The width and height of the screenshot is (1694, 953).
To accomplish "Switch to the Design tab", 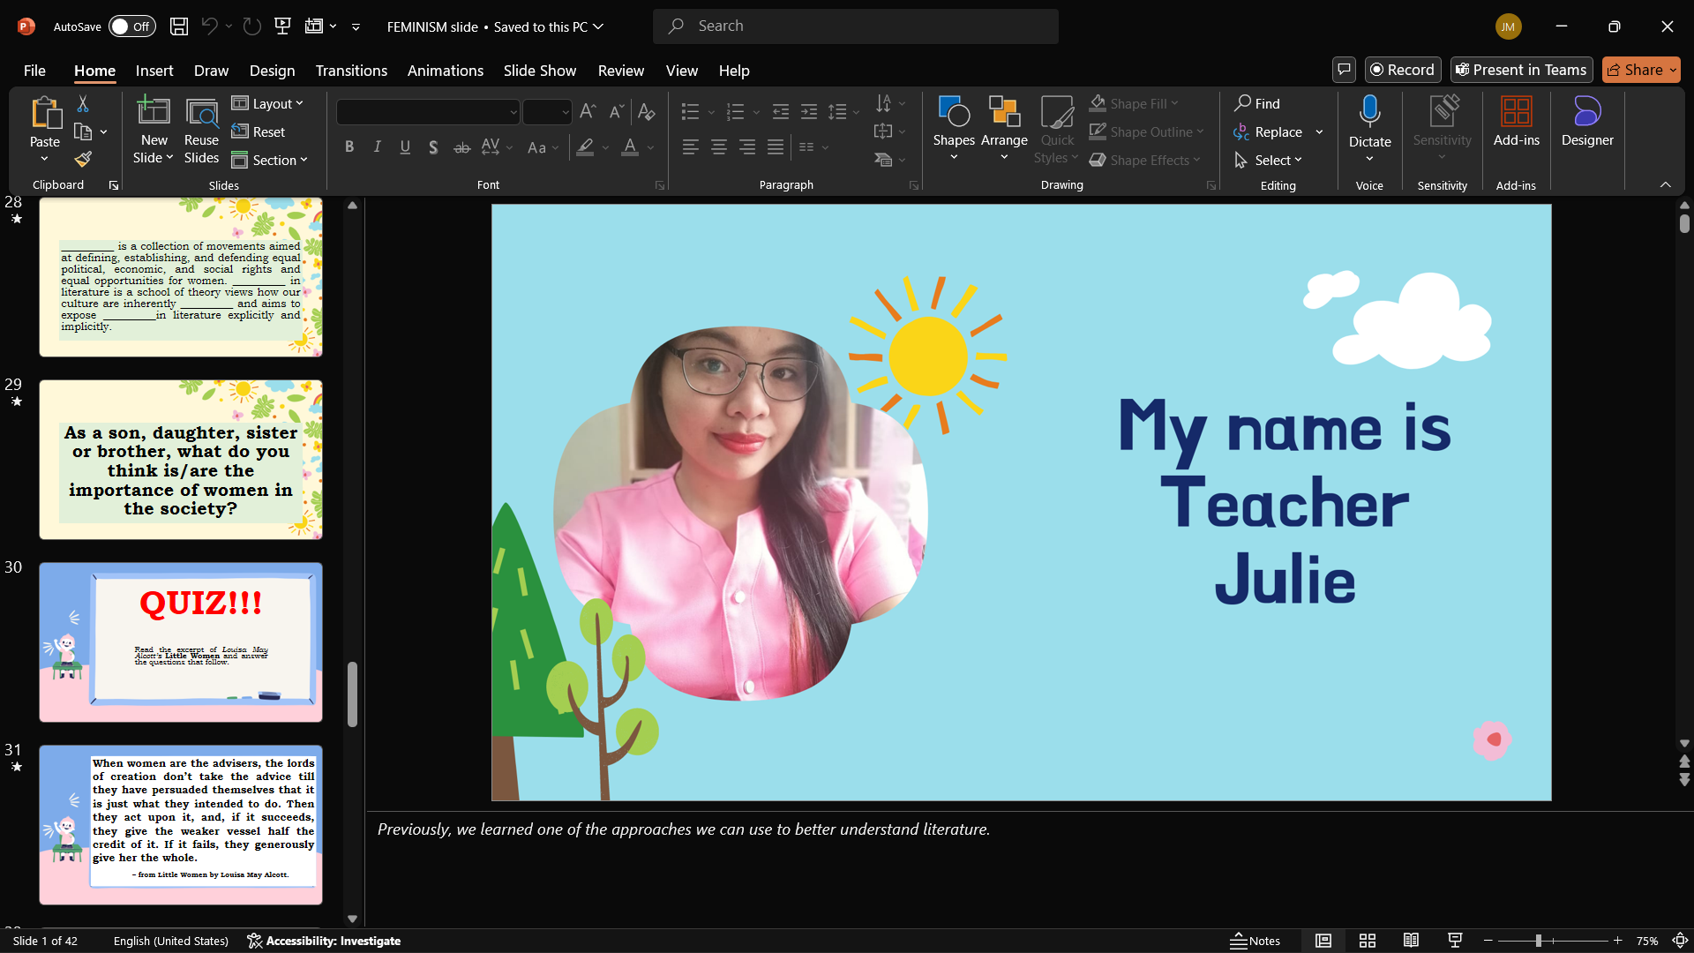I will tap(272, 71).
